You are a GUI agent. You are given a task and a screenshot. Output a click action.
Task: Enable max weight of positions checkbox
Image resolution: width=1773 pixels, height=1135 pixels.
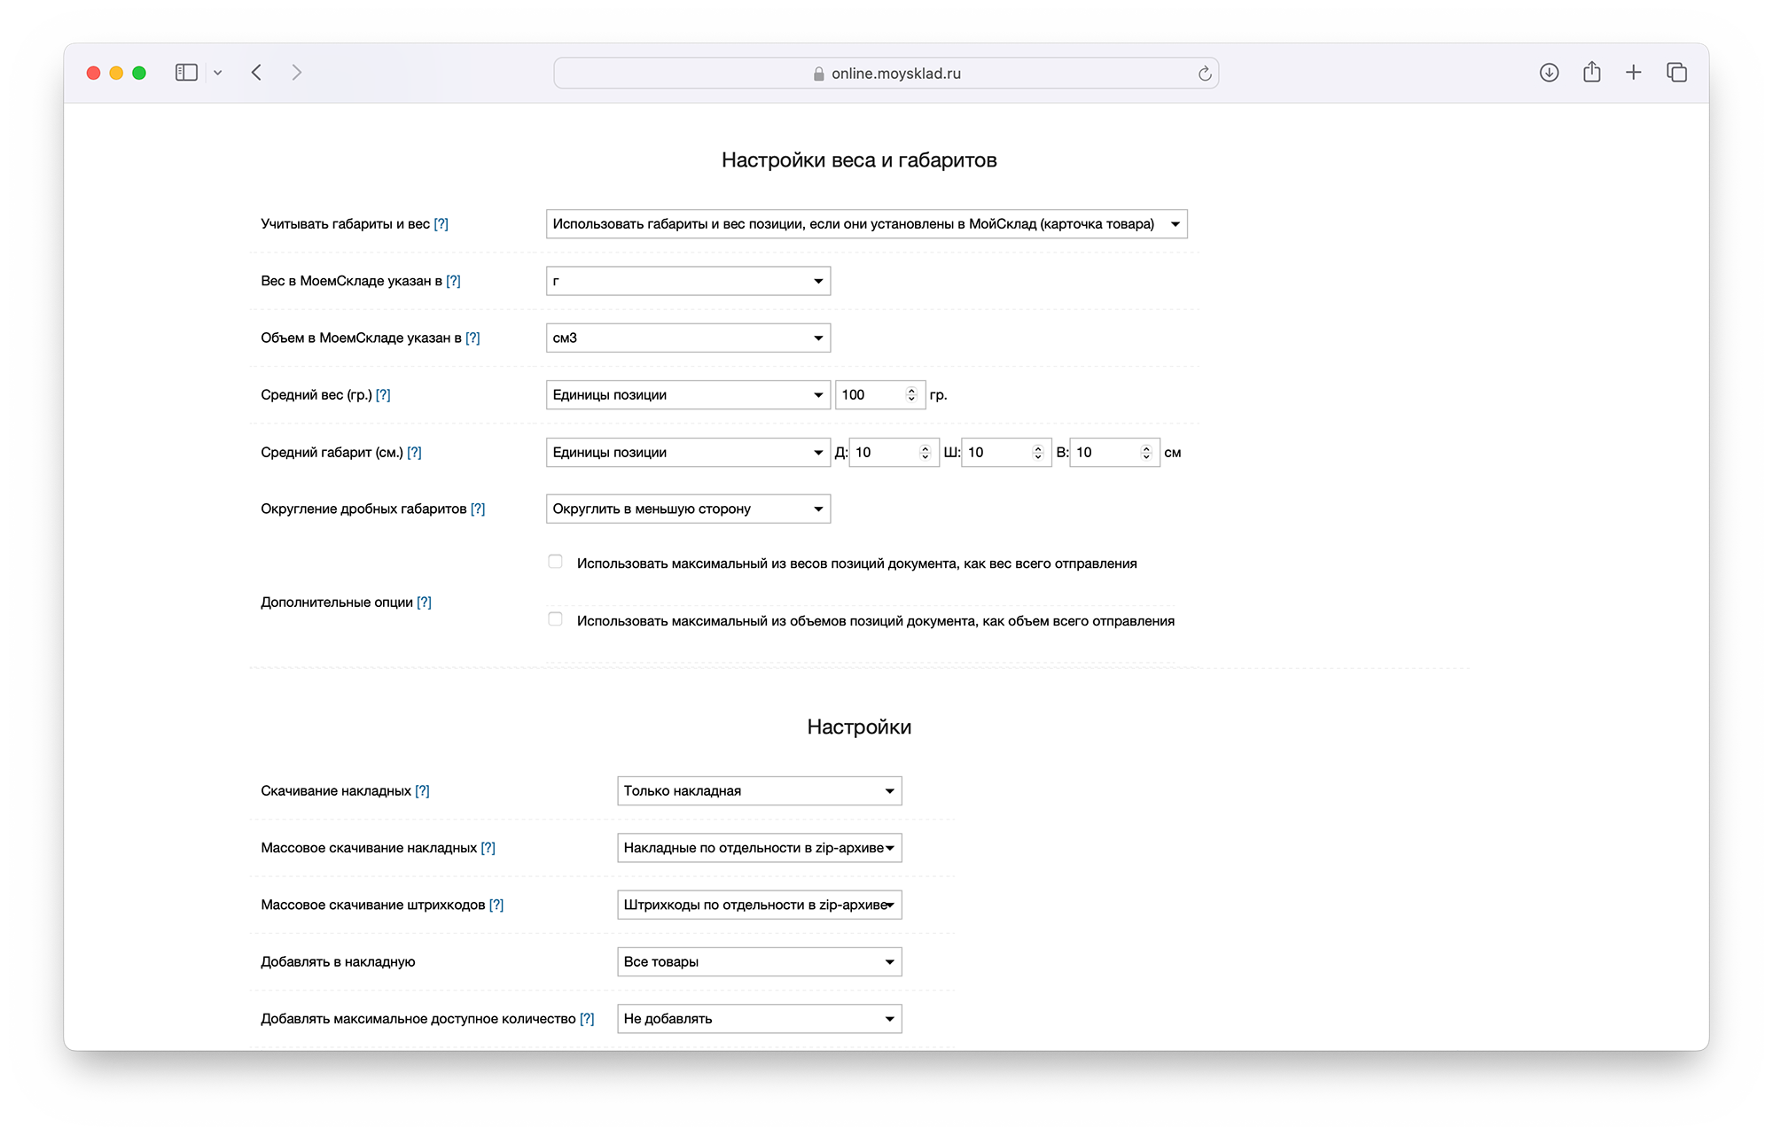pyautogui.click(x=556, y=562)
